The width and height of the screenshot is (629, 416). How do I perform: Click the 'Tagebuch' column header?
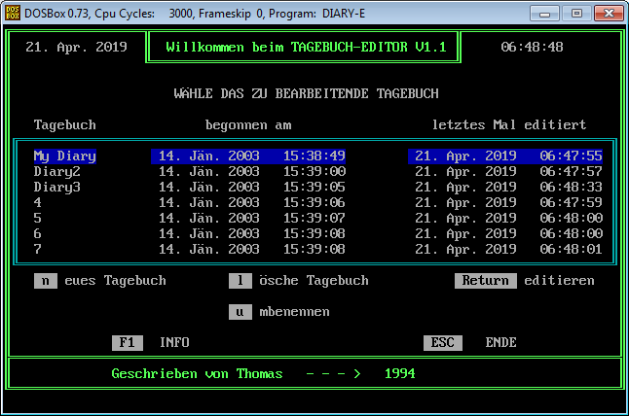(65, 125)
